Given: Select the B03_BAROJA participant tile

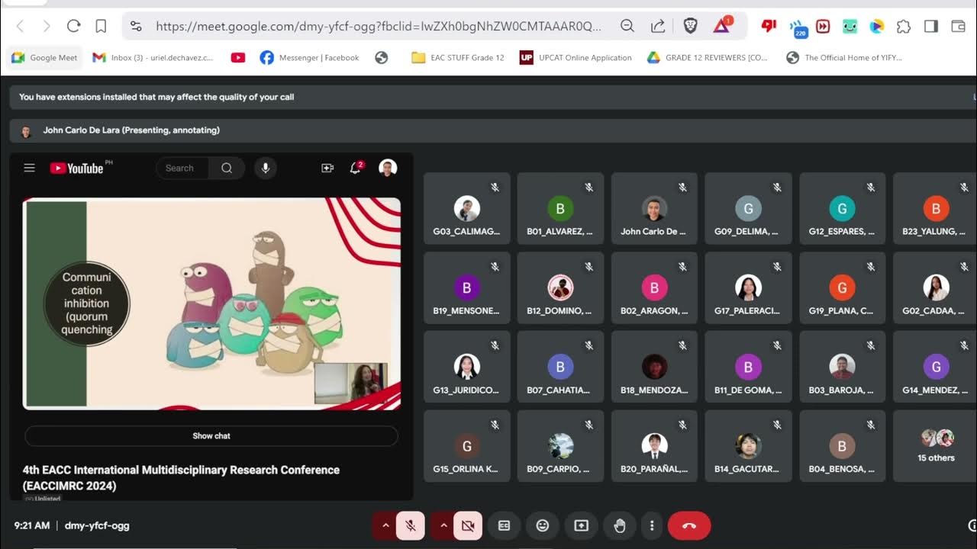Looking at the screenshot, I should pyautogui.click(x=842, y=367).
